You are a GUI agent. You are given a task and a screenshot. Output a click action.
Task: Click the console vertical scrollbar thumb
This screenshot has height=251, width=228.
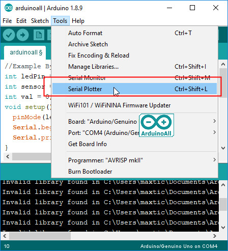pyautogui.click(x=223, y=205)
